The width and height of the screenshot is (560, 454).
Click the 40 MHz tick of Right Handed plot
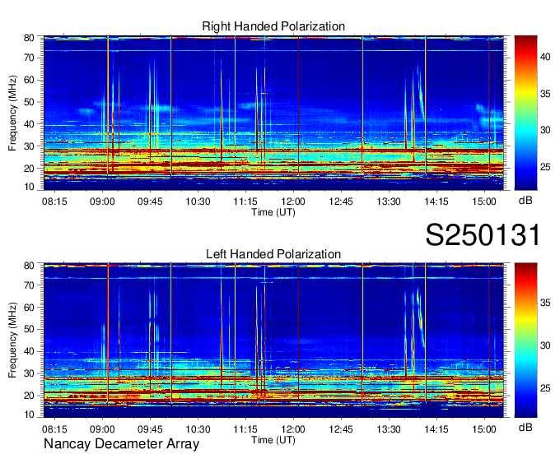(29, 124)
